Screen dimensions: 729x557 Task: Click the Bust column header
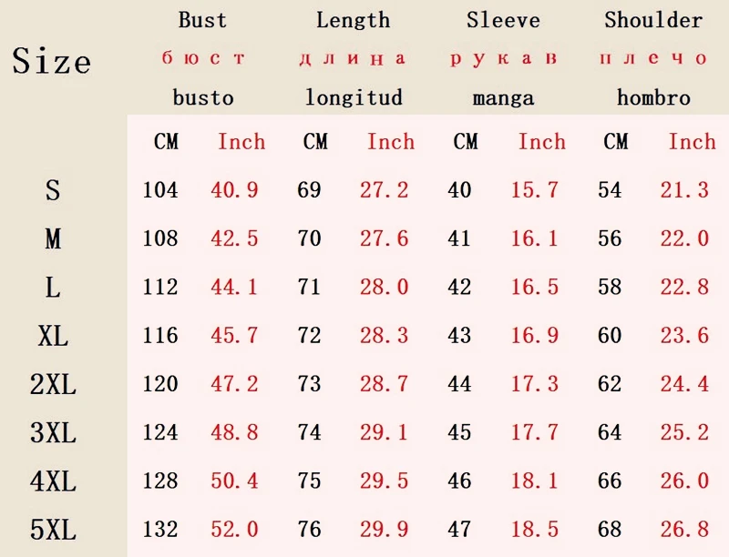[x=202, y=19]
